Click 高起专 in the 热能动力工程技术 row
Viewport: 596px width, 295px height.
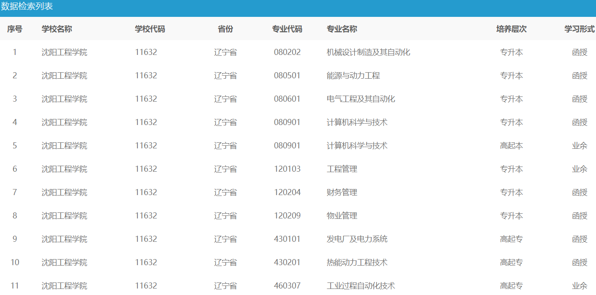(512, 263)
